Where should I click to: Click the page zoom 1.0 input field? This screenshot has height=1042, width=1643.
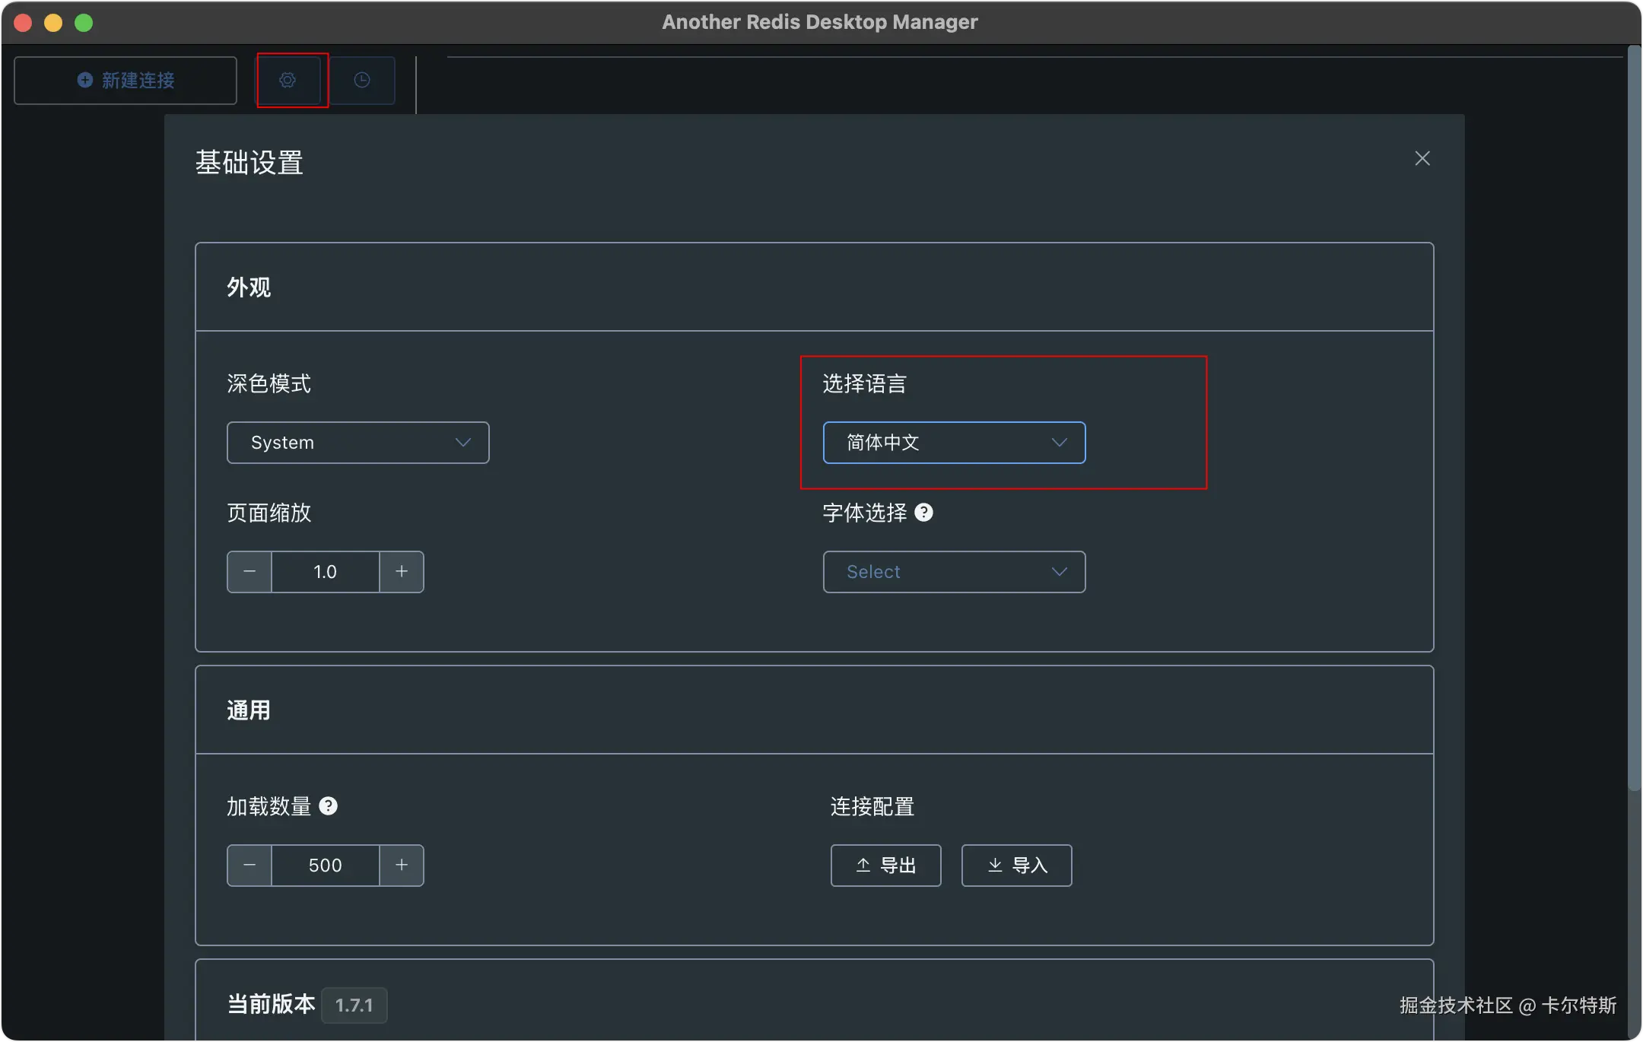[326, 572]
